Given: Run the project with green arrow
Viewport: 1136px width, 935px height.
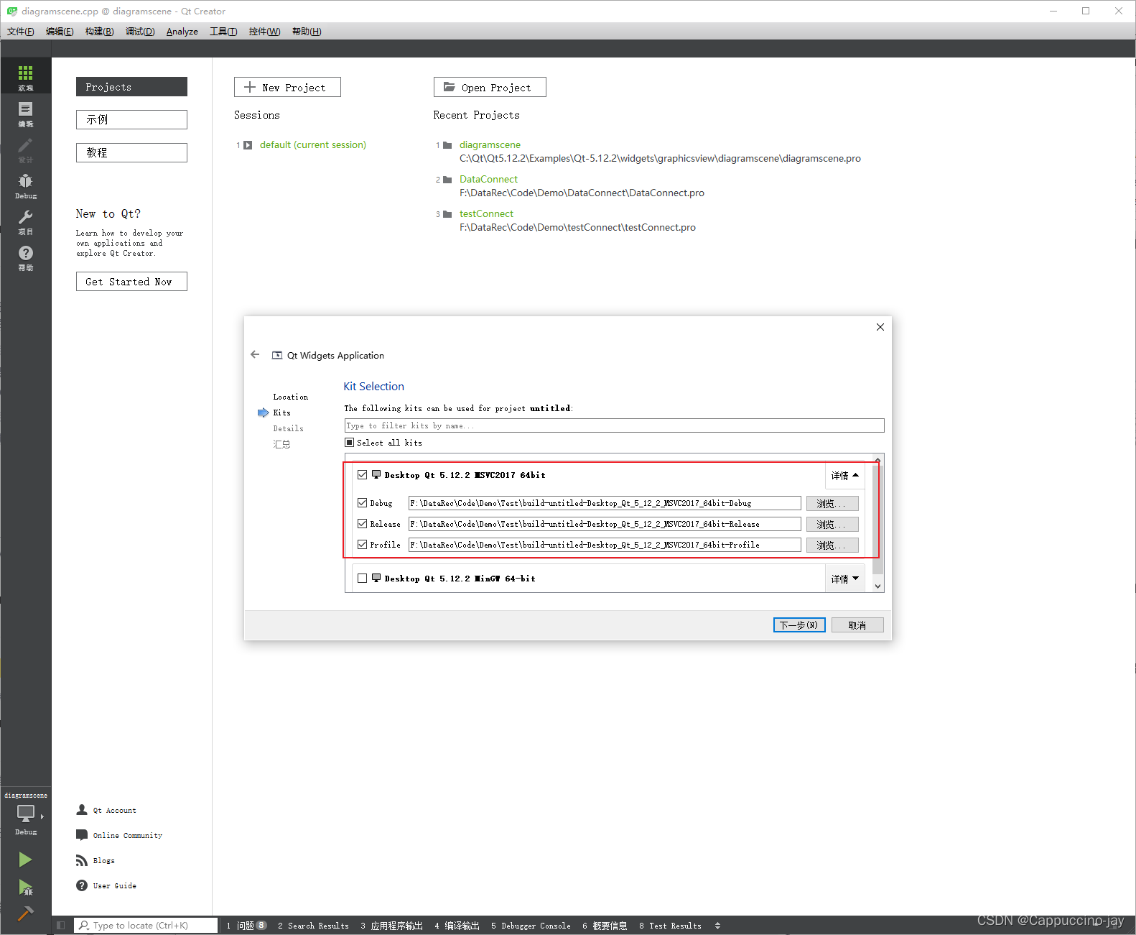Looking at the screenshot, I should (25, 860).
